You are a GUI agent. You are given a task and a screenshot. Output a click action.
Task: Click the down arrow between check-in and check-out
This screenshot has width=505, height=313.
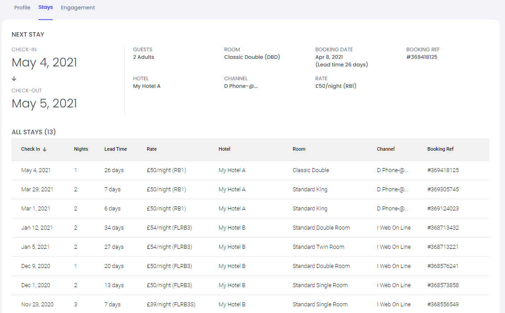pyautogui.click(x=14, y=78)
